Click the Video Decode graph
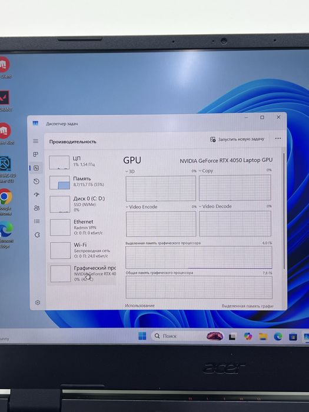 (x=235, y=224)
